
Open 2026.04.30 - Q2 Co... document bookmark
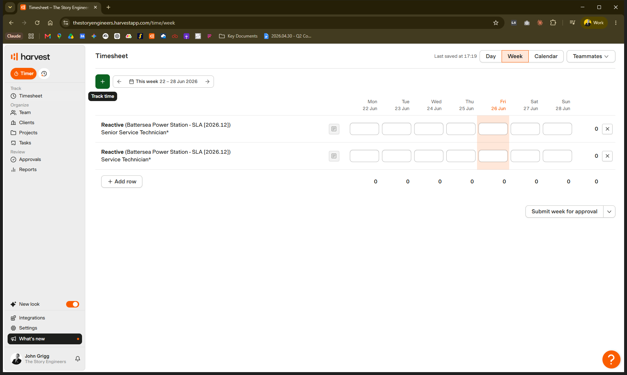click(x=288, y=36)
